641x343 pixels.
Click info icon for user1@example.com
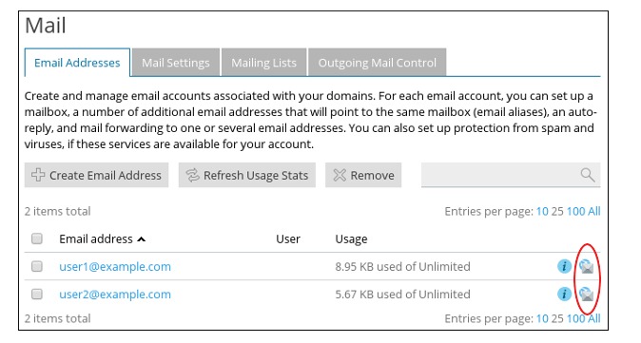pos(564,266)
